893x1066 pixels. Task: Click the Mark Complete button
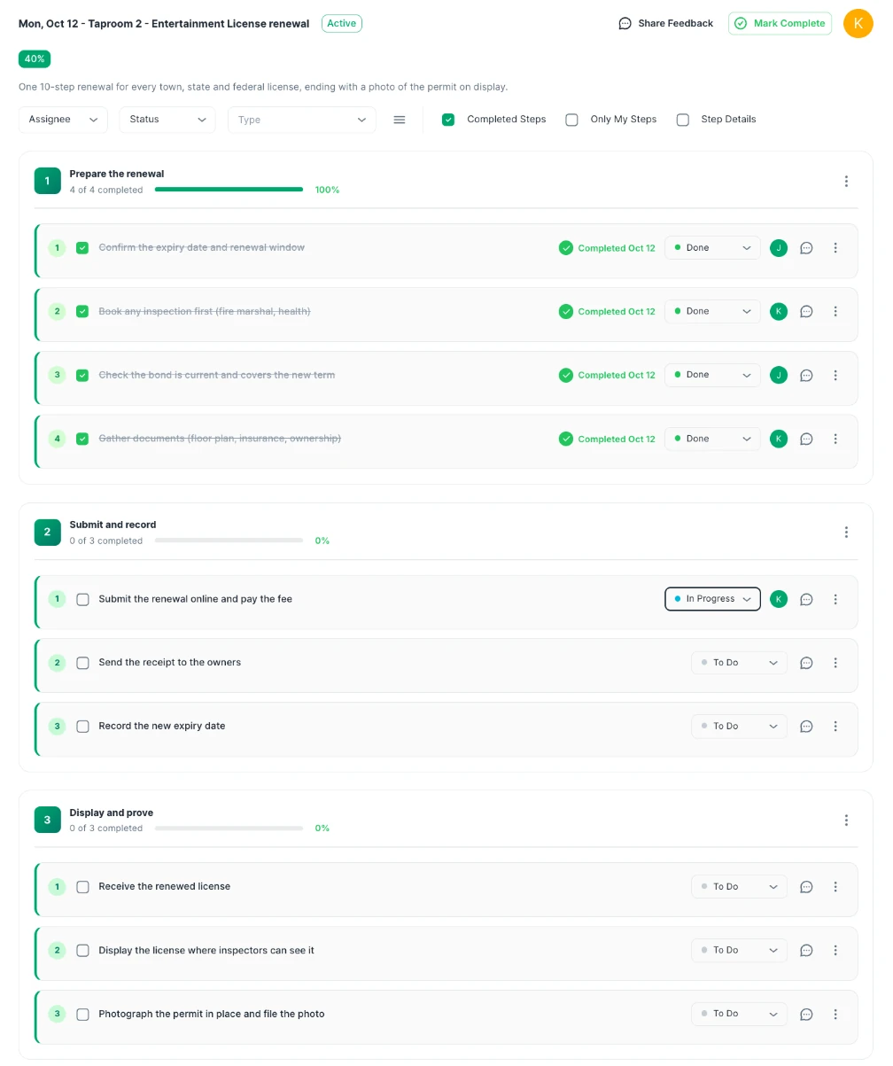(780, 23)
